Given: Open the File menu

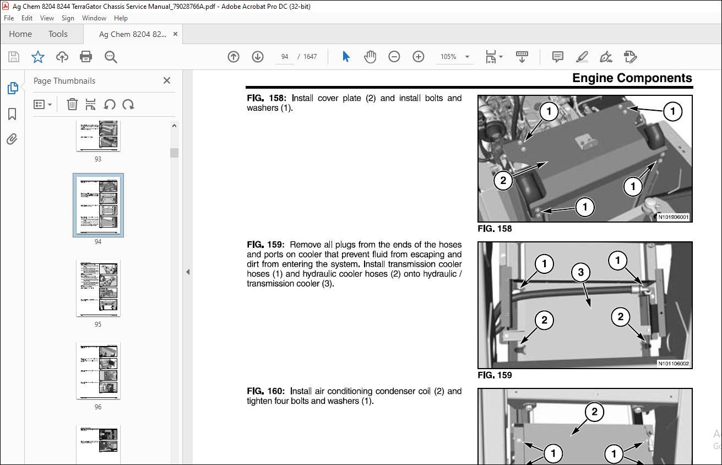Looking at the screenshot, I should (9, 18).
